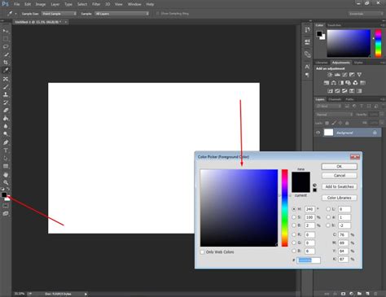Image resolution: width=386 pixels, height=297 pixels.
Task: Select the L lightness radio button
Action: click(x=328, y=209)
